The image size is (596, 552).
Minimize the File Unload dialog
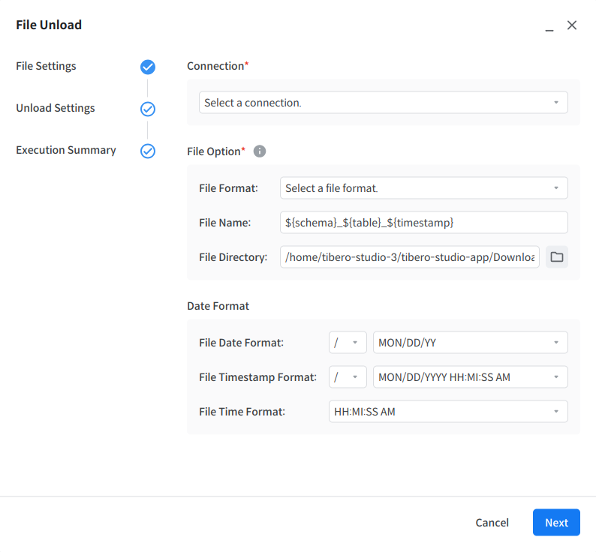click(549, 26)
